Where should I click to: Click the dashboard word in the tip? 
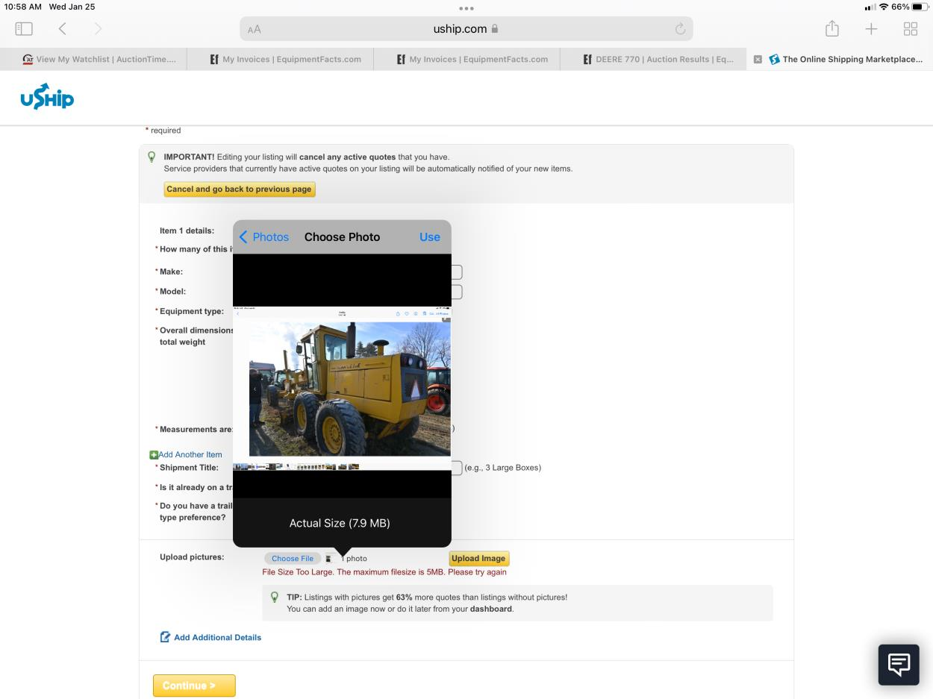point(490,609)
